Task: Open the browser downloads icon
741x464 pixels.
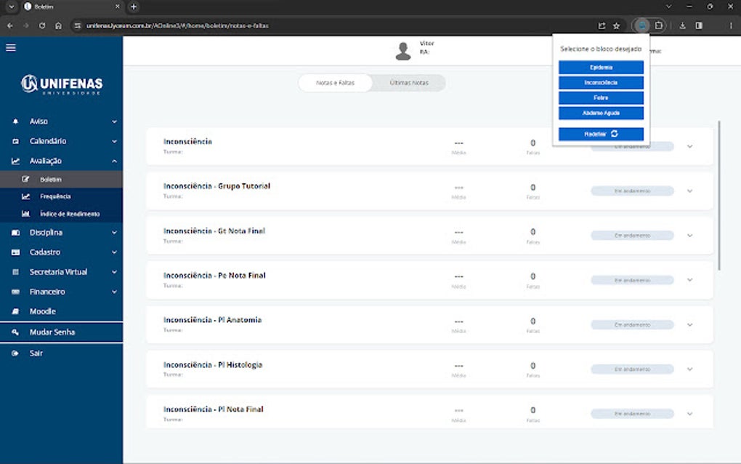Action: [682, 25]
